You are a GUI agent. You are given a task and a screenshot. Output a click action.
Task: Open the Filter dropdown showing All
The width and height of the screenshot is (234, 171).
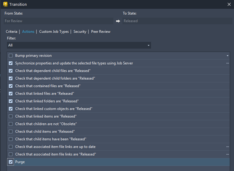(79, 45)
